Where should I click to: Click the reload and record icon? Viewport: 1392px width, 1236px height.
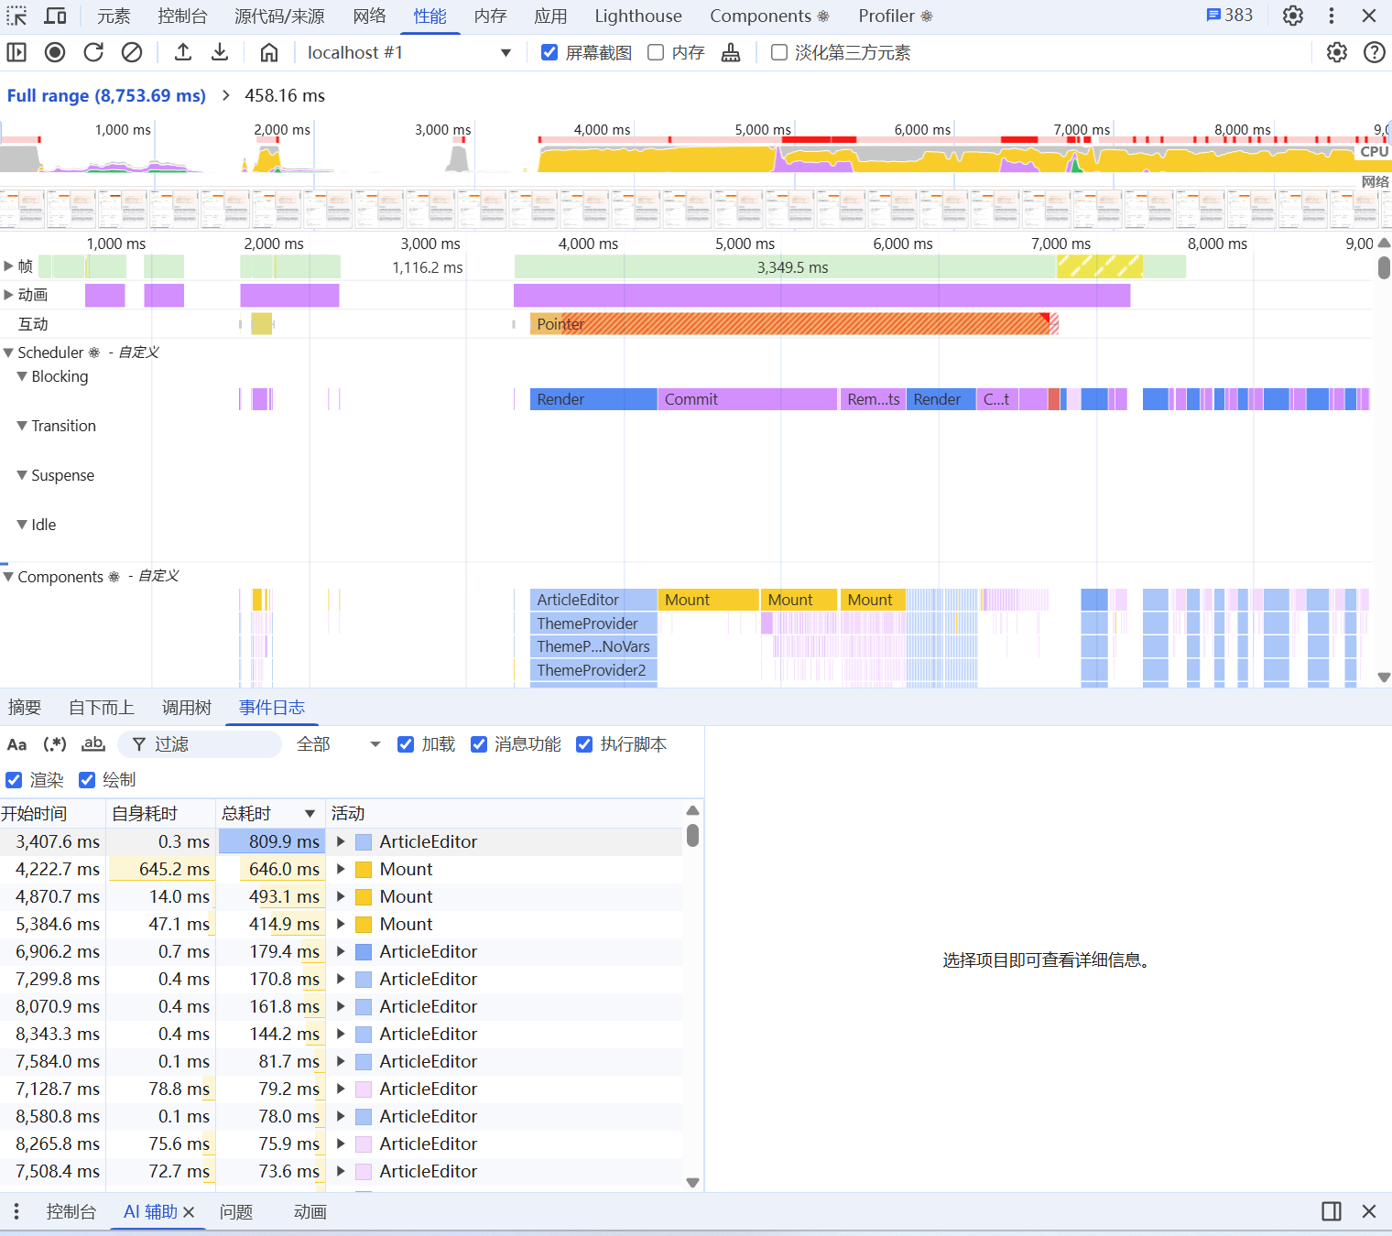click(93, 52)
